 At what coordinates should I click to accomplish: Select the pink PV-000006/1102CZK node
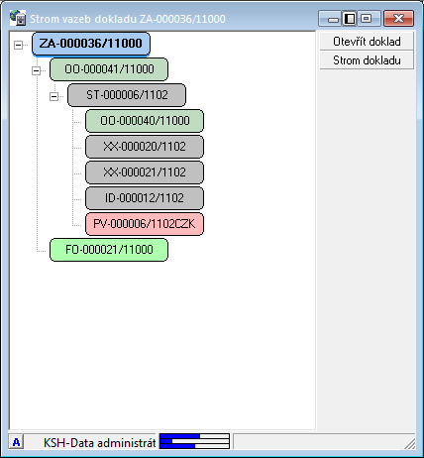[x=145, y=224]
